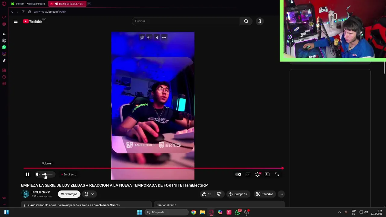The height and width of the screenshot is (217, 386).
Task: Toggle the autoplay switch
Action: tap(238, 175)
